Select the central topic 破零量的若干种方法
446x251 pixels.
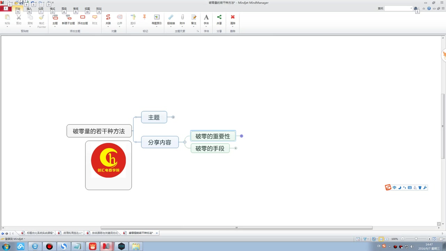click(x=99, y=131)
